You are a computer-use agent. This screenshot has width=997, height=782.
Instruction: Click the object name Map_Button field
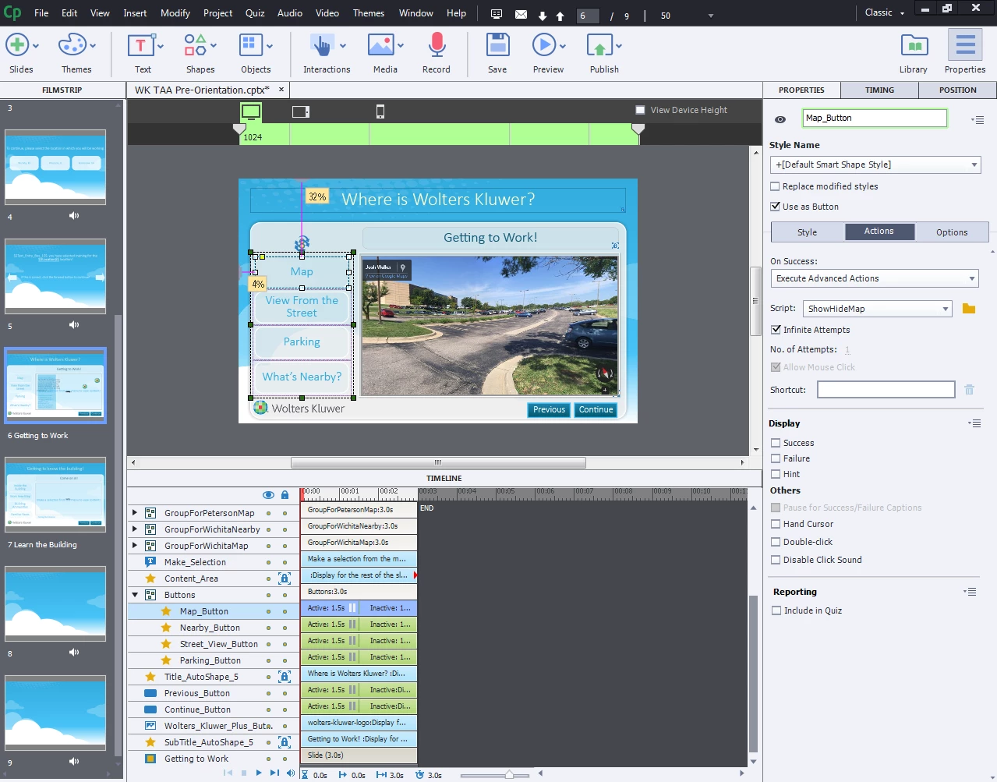click(875, 118)
